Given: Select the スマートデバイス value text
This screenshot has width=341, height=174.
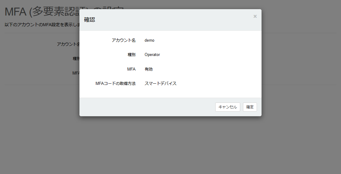Looking at the screenshot, I should (160, 83).
